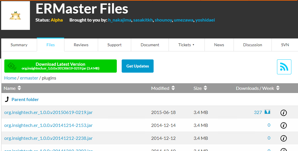Select 3.4 MB size in 2015-06-18 row
The width and height of the screenshot is (298, 151).
pyautogui.click(x=201, y=112)
